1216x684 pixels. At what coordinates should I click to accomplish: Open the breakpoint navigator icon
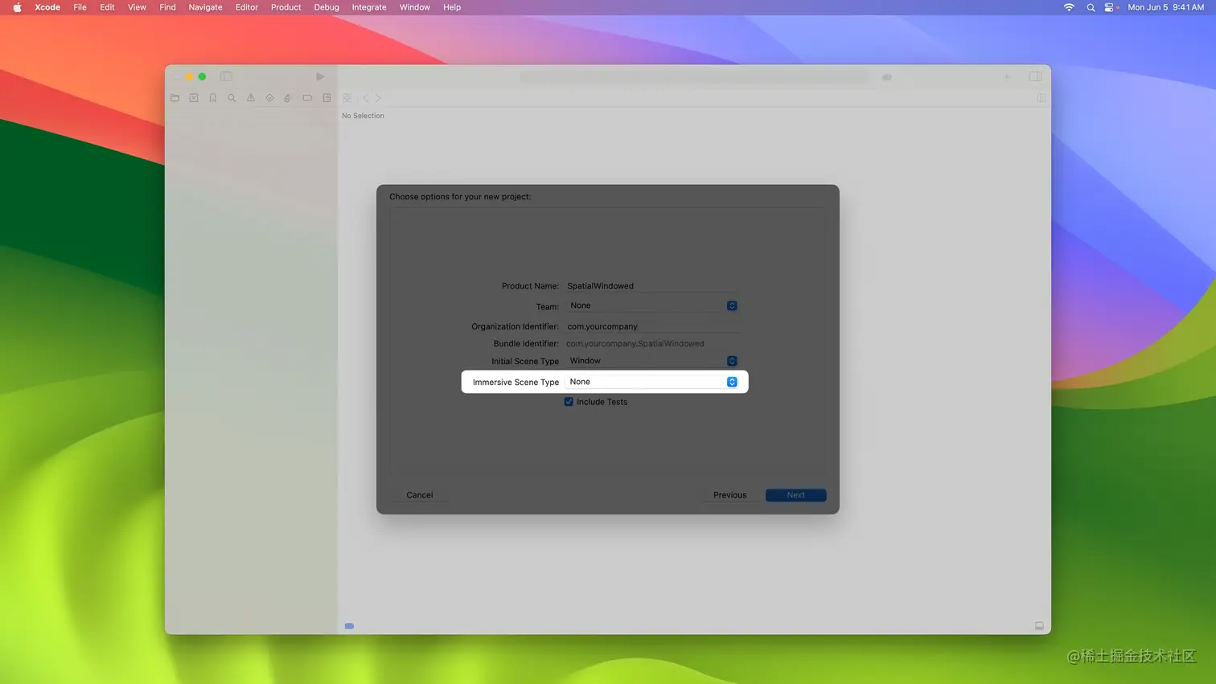click(x=307, y=98)
